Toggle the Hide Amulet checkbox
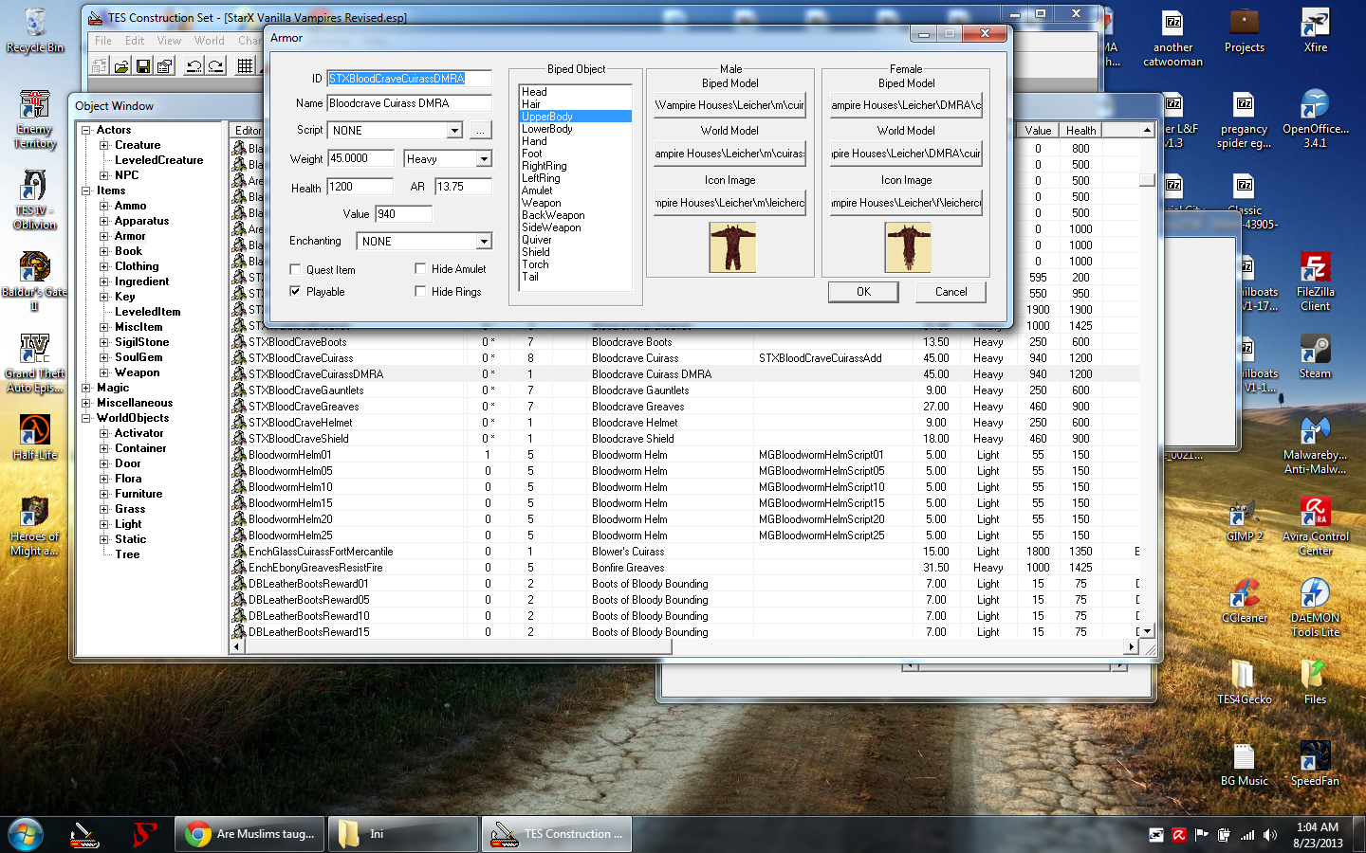 420,269
